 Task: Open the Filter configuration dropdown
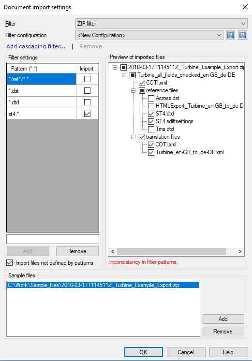tap(149, 35)
